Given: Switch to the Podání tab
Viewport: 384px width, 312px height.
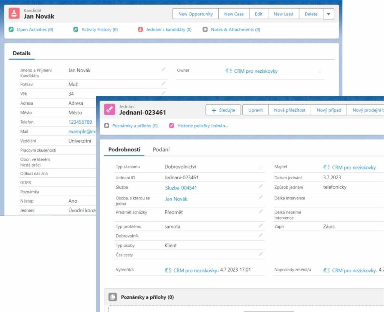Looking at the screenshot, I should [x=161, y=150].
